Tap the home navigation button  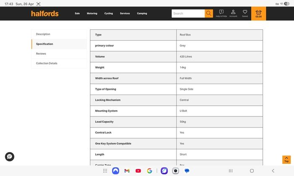click(x=252, y=171)
